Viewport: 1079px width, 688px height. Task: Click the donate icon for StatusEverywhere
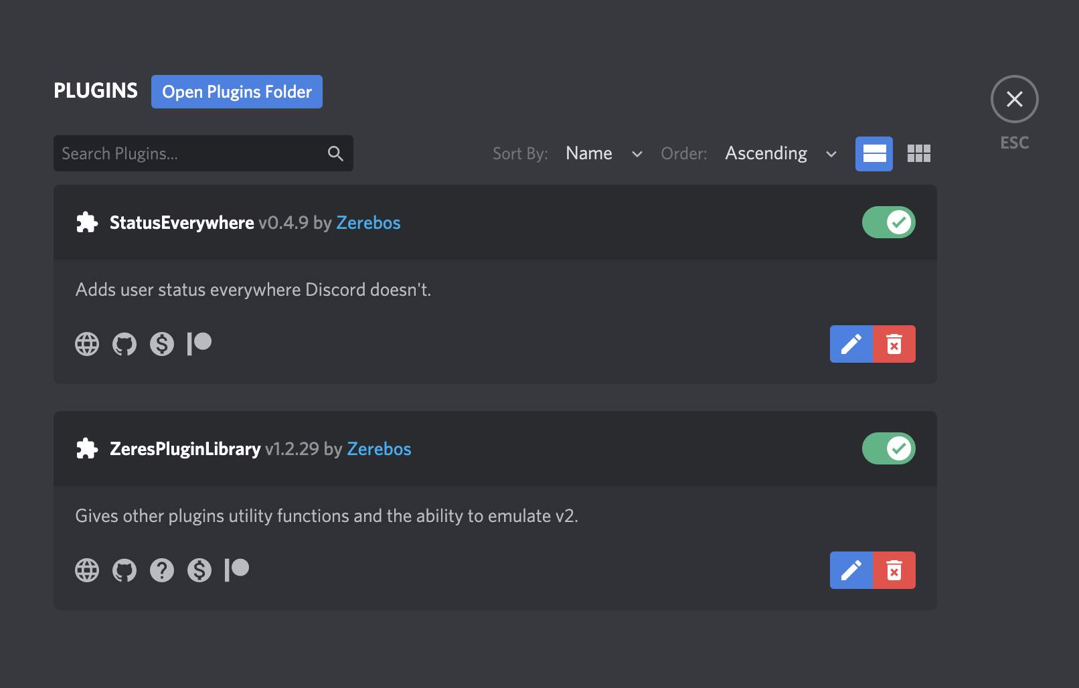tap(161, 343)
